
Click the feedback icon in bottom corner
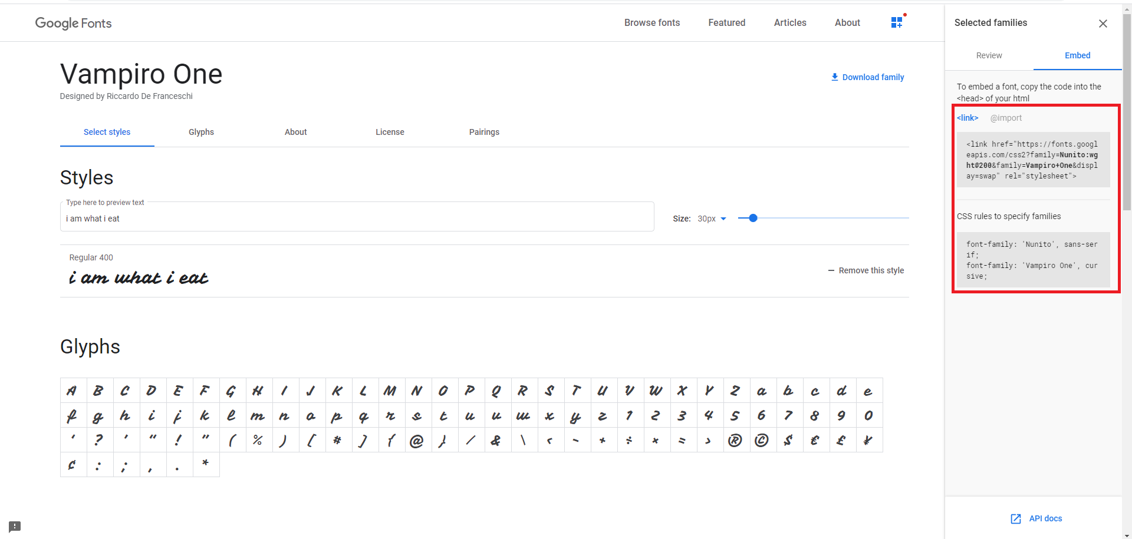point(15,527)
